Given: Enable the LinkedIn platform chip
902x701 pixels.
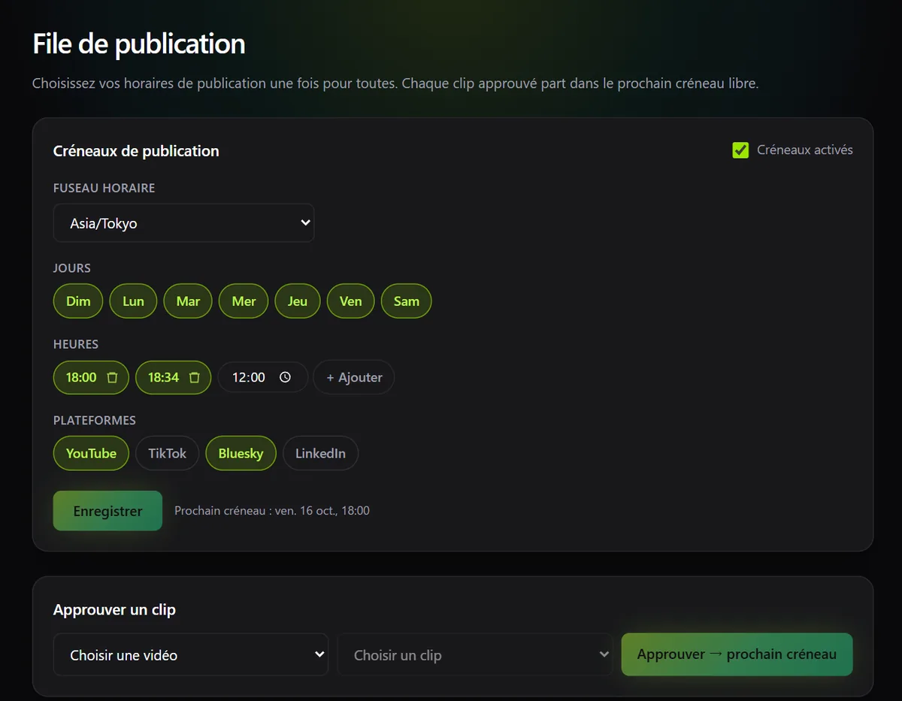Looking at the screenshot, I should (x=320, y=453).
